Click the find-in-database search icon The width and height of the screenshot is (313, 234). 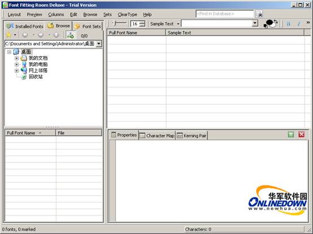click(x=259, y=14)
